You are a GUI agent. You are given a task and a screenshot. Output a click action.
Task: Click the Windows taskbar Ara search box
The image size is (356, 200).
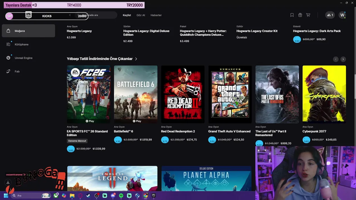pos(31,196)
